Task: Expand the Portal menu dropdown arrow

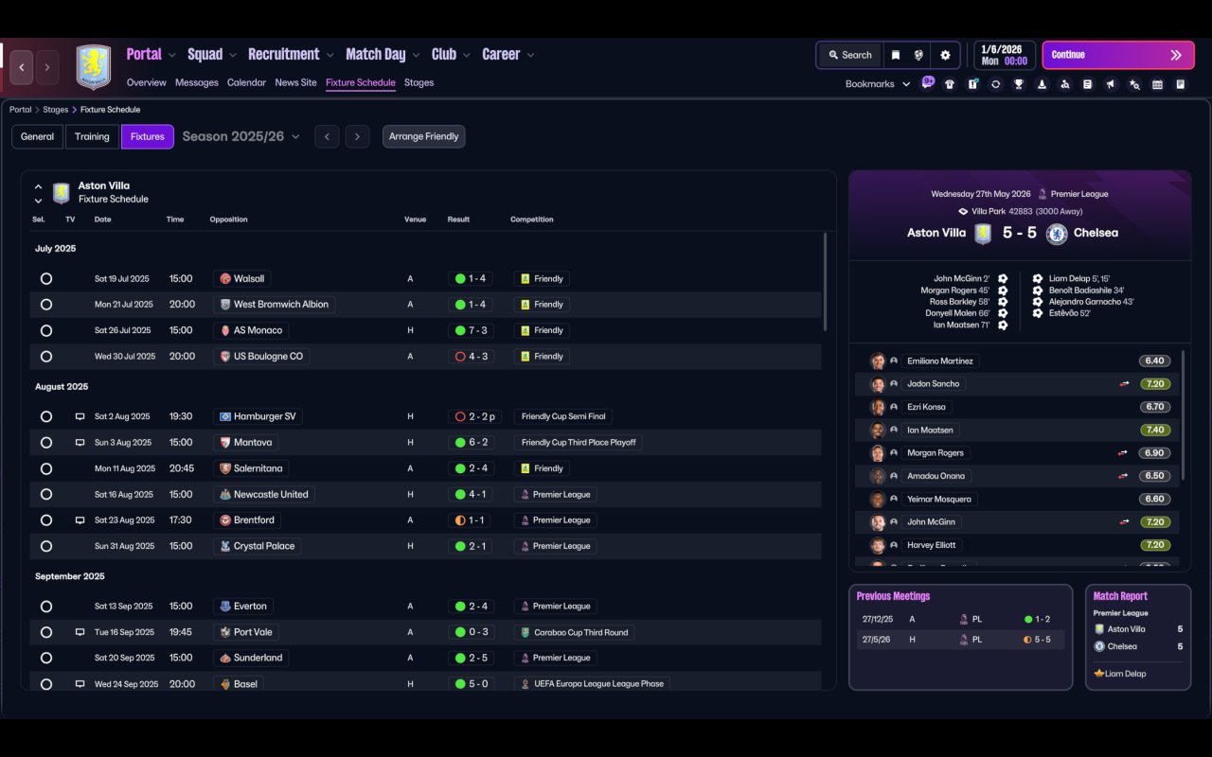Action: 171,55
